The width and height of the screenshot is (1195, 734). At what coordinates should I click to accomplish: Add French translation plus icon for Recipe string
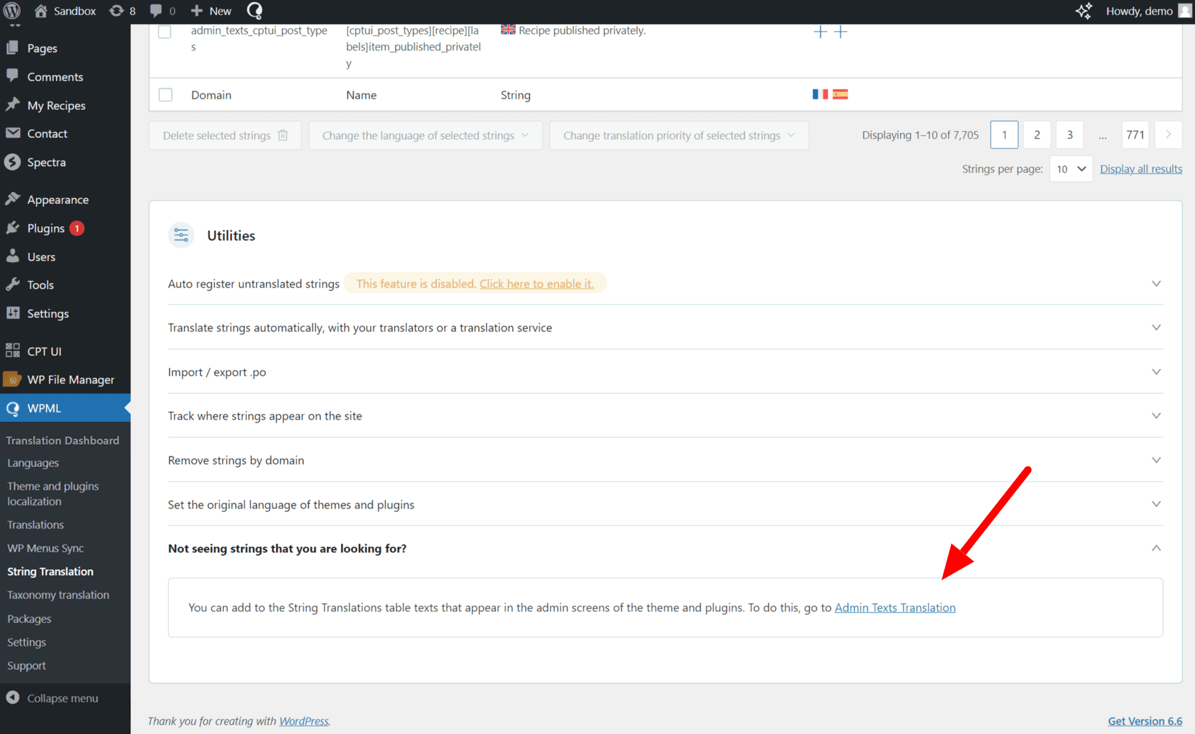click(x=820, y=32)
